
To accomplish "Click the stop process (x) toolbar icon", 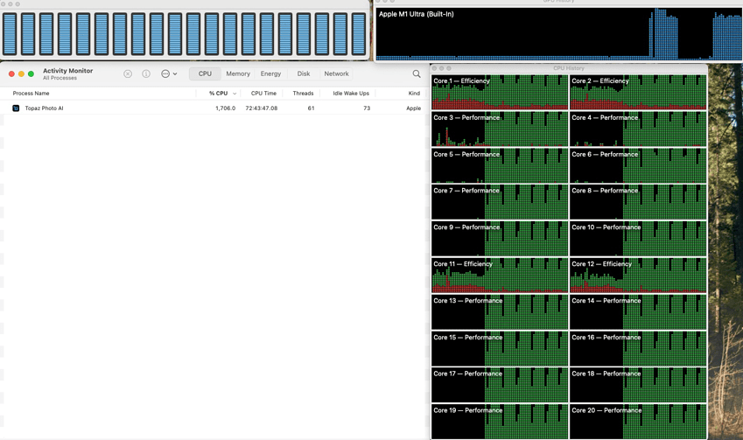I will 128,73.
